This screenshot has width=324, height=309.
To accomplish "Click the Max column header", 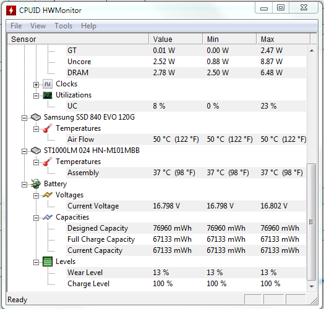I will pyautogui.click(x=283, y=39).
